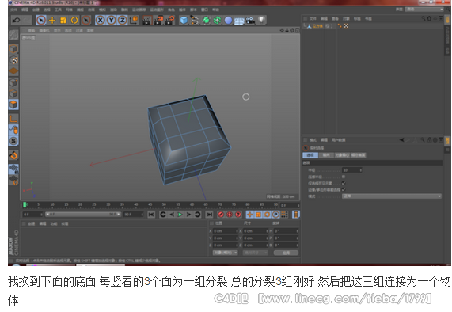Click the Apply button in coordinates
Viewport: 452px width, 312px height.
pyautogui.click(x=286, y=253)
